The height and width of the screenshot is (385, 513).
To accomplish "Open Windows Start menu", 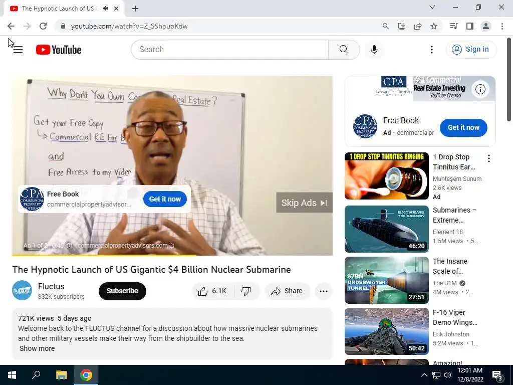I will (x=12, y=375).
